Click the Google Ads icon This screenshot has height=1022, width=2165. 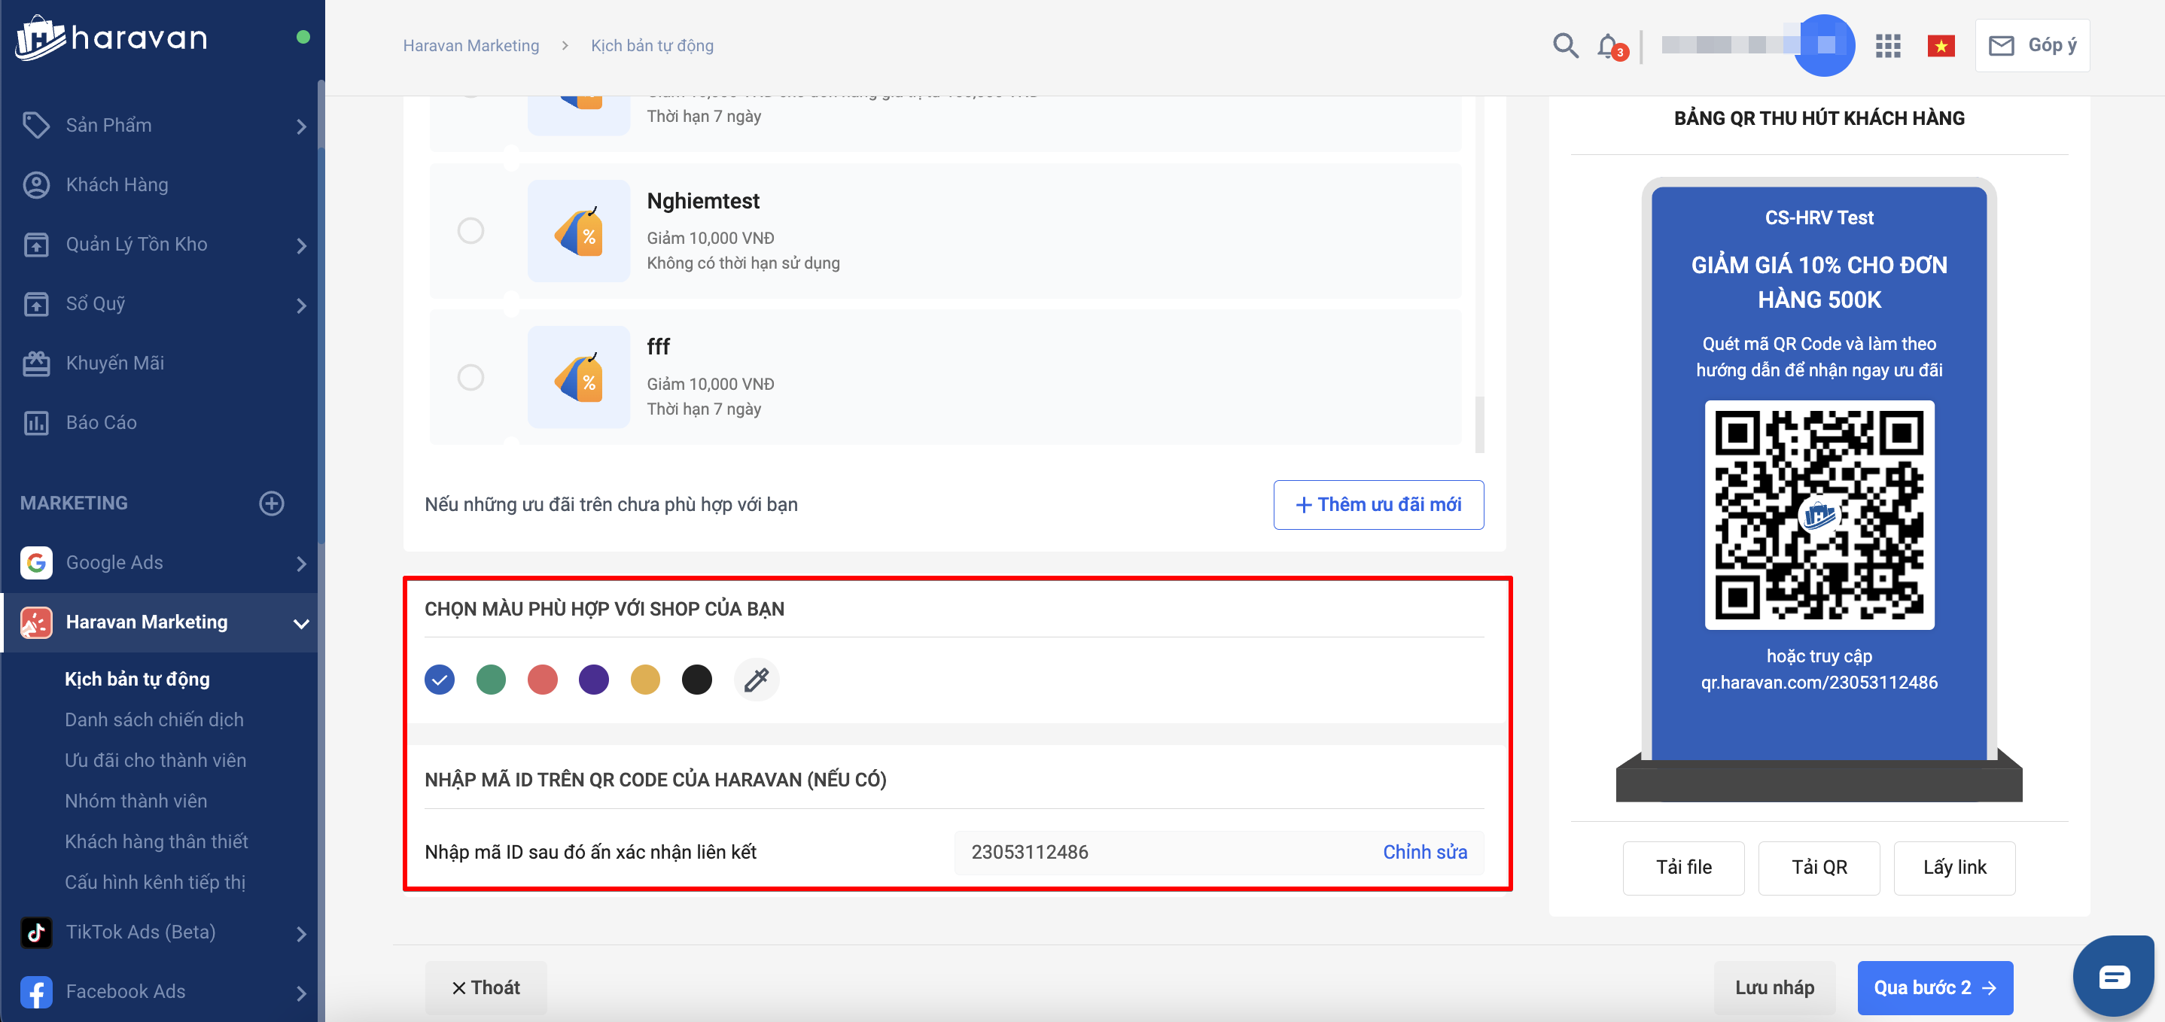coord(36,562)
